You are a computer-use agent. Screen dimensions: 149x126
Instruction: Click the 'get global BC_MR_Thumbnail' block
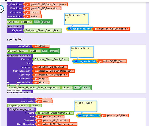(50, 67)
